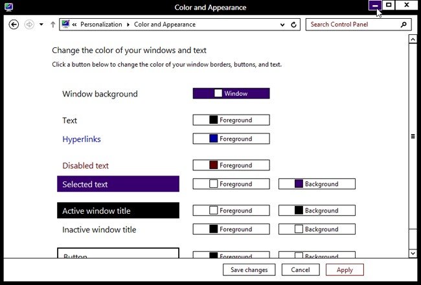Change the Window background color
Image resolution: width=421 pixels, height=285 pixels.
[x=231, y=93]
